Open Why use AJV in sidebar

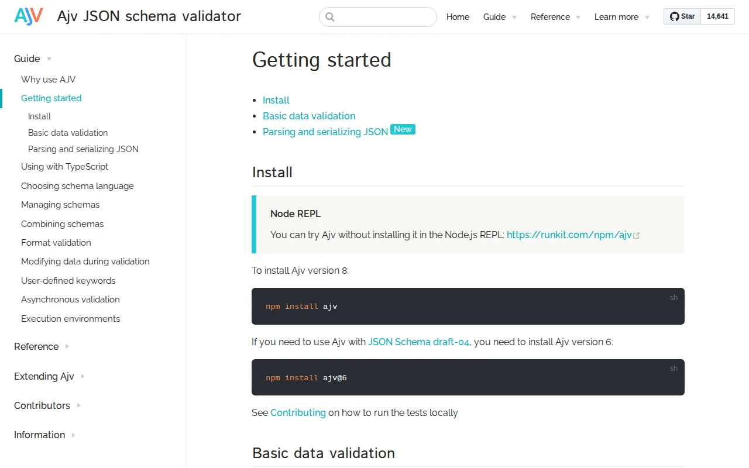(x=48, y=80)
